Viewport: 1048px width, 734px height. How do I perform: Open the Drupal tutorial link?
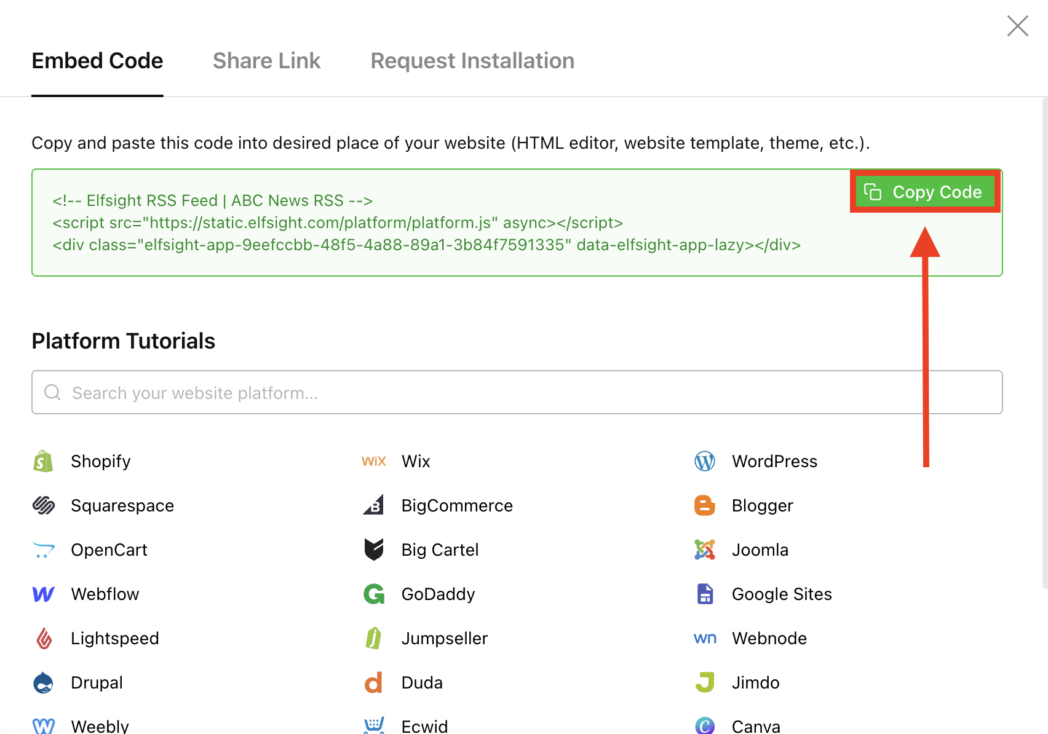pos(97,682)
